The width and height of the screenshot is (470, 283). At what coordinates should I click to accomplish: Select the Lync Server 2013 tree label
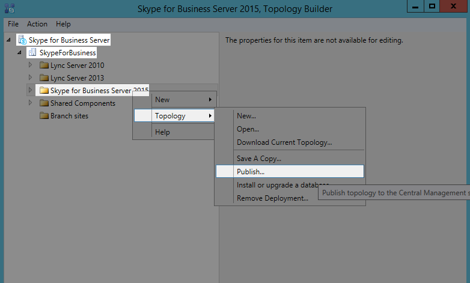click(78, 78)
